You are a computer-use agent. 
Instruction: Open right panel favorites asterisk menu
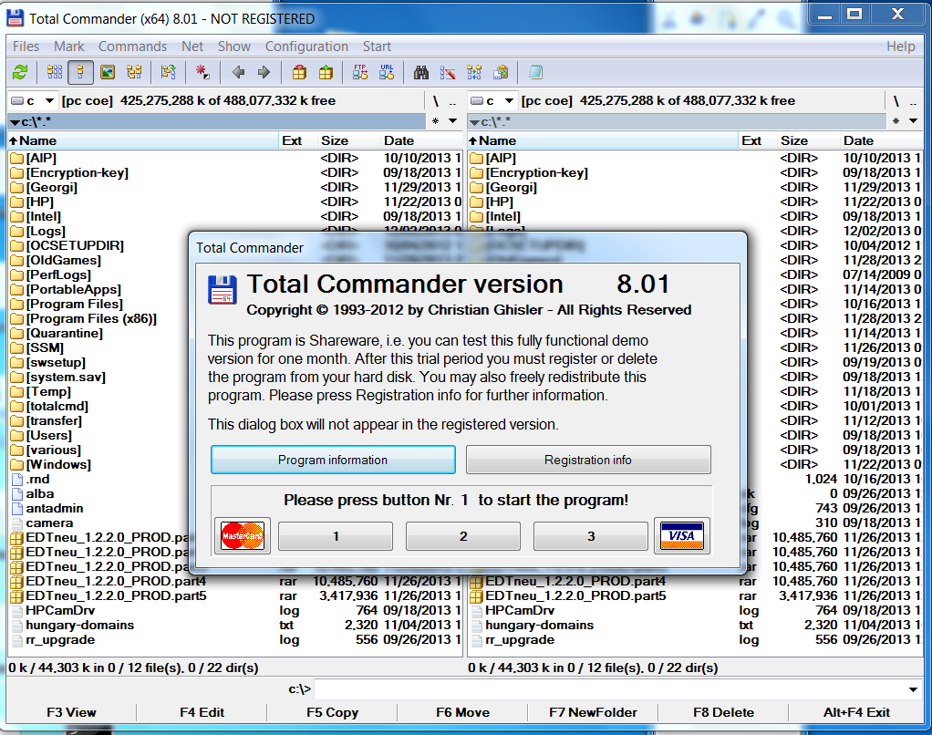pos(896,121)
